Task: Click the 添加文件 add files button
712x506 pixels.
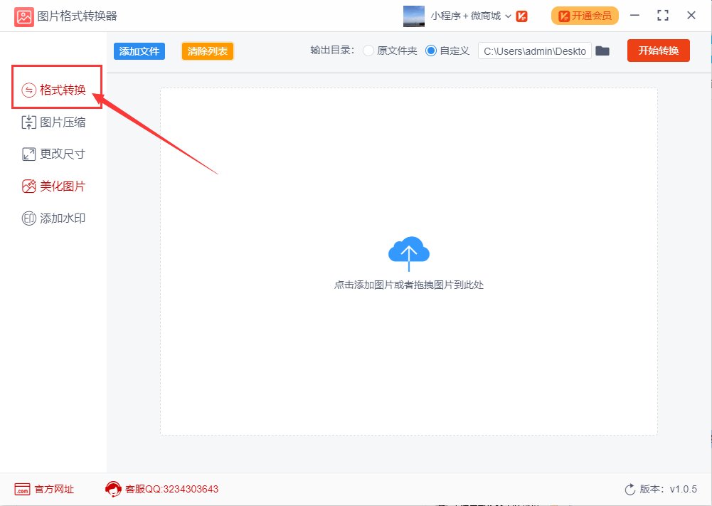Action: pos(139,51)
